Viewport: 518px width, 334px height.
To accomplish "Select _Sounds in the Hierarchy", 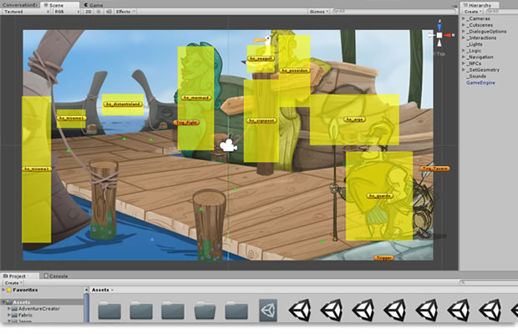I will [476, 76].
